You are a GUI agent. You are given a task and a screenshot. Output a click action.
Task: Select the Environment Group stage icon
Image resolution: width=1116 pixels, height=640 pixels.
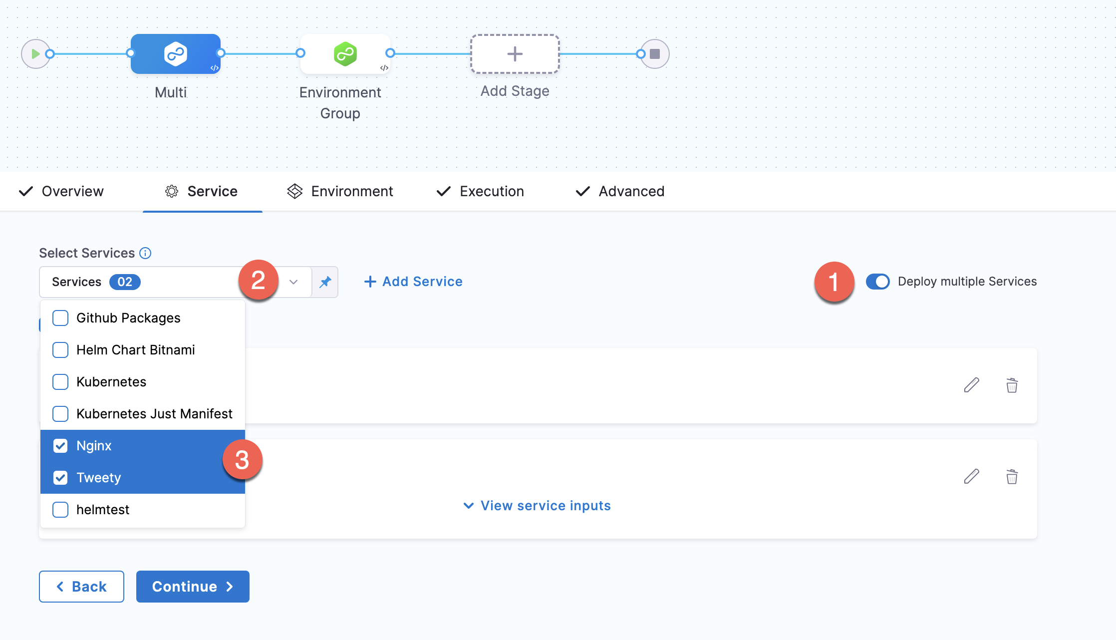click(345, 54)
